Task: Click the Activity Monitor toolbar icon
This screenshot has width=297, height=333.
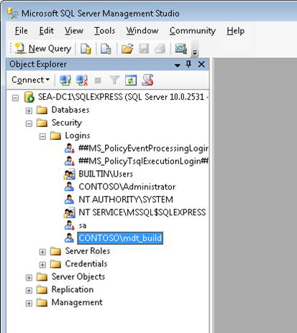Action: pyautogui.click(x=181, y=49)
